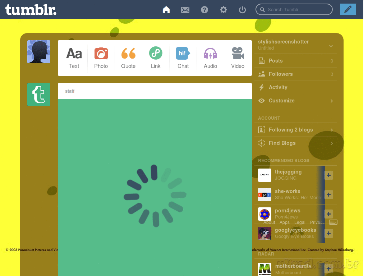The height and width of the screenshot is (276, 368).
Task: Open the Followers menu item
Action: (x=295, y=74)
